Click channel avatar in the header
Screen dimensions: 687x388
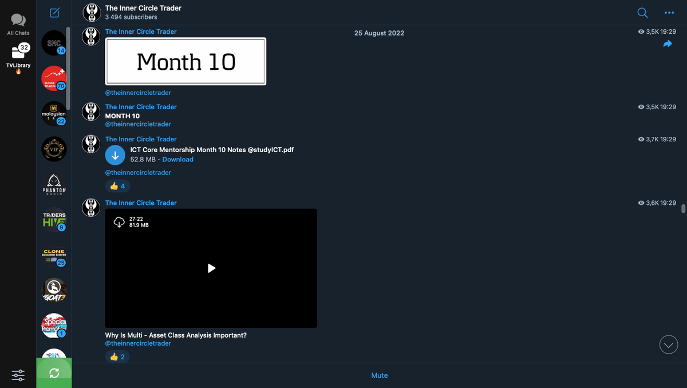[x=91, y=12]
